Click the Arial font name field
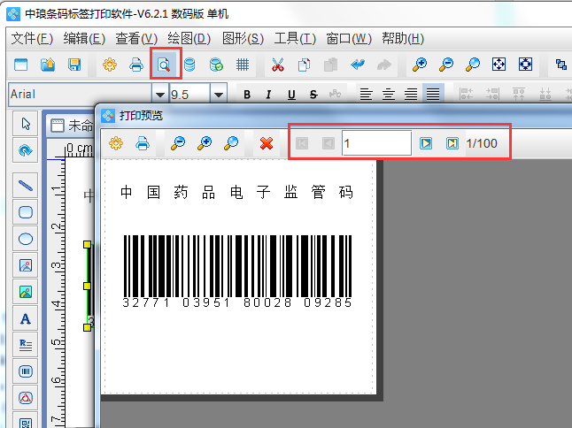This screenshot has height=428, width=572. click(80, 95)
